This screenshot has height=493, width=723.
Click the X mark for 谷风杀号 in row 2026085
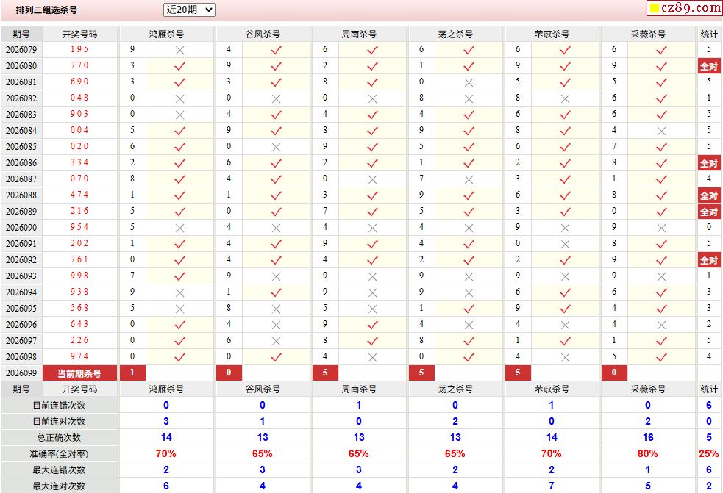click(x=277, y=147)
